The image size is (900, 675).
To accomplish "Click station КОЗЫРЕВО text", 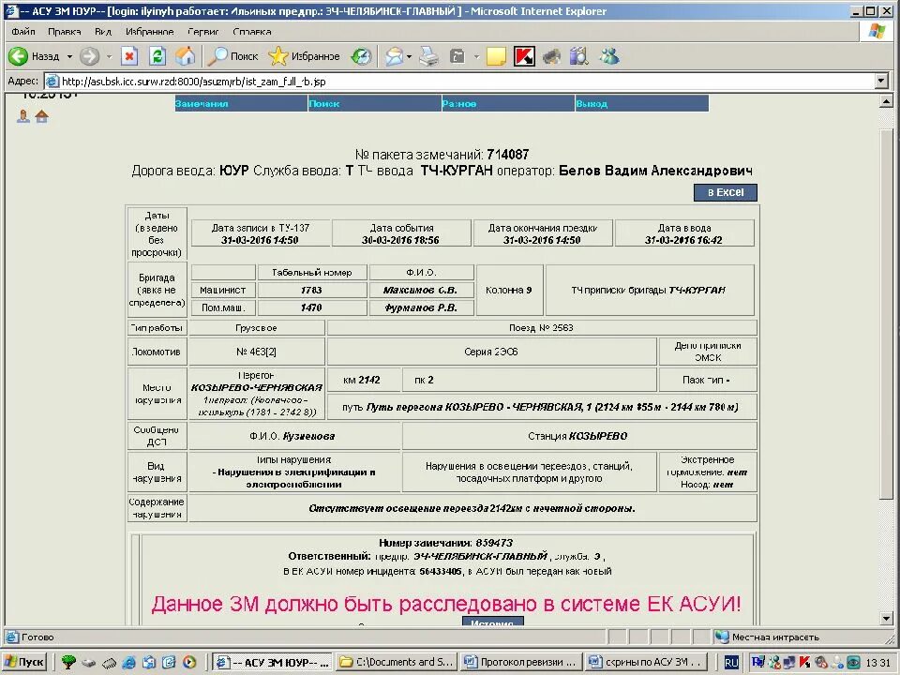I will point(598,436).
